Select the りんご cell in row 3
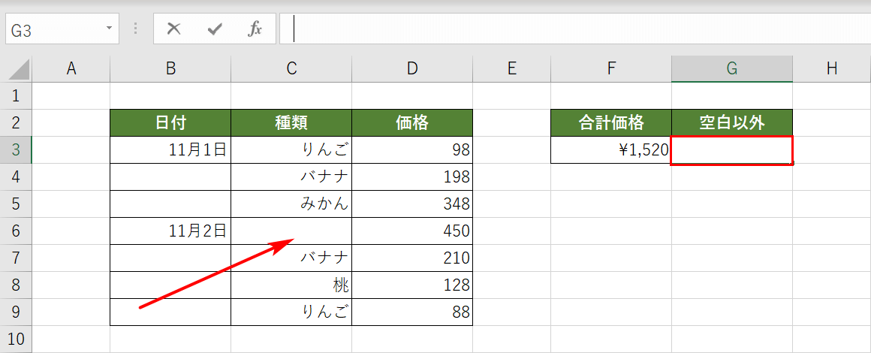The height and width of the screenshot is (353, 871). [291, 150]
